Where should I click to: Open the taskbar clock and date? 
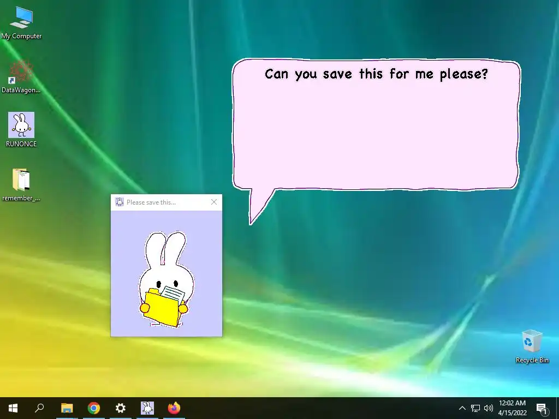pos(512,408)
